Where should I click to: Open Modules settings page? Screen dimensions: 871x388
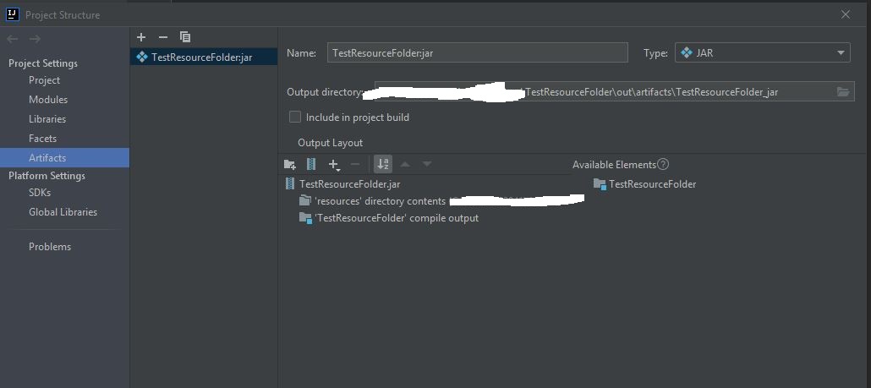[x=48, y=100]
